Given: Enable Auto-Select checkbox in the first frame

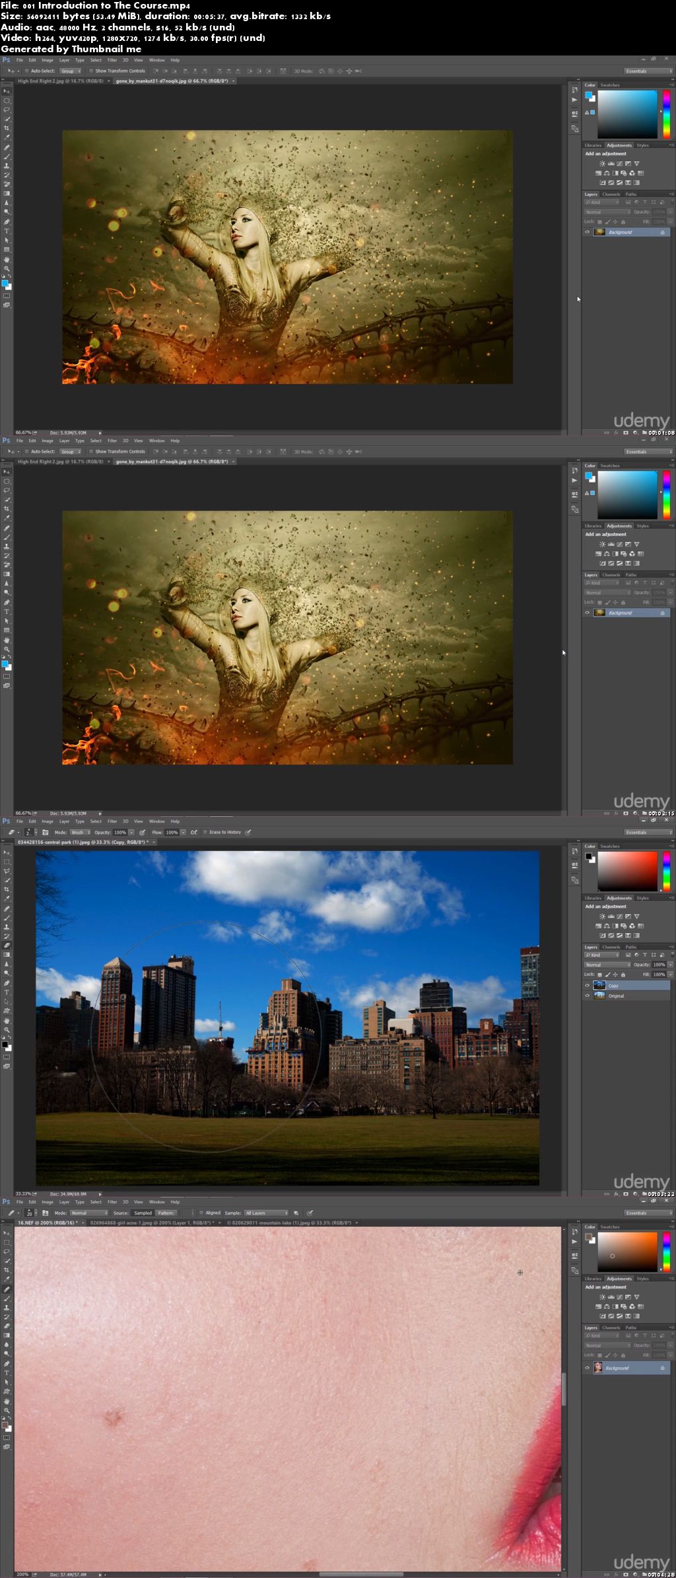Looking at the screenshot, I should [x=26, y=71].
